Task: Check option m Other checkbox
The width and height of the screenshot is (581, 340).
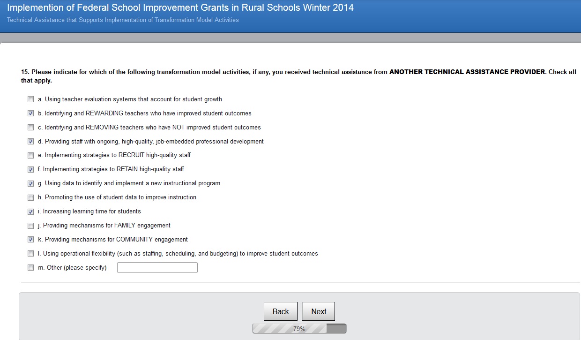Action: click(31, 268)
